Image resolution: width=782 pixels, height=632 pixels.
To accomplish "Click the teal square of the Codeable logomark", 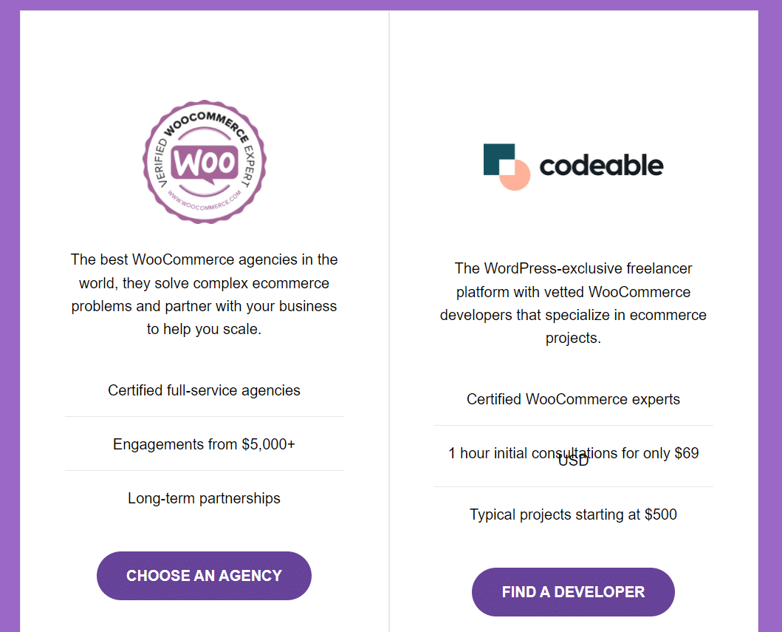I will [x=494, y=155].
